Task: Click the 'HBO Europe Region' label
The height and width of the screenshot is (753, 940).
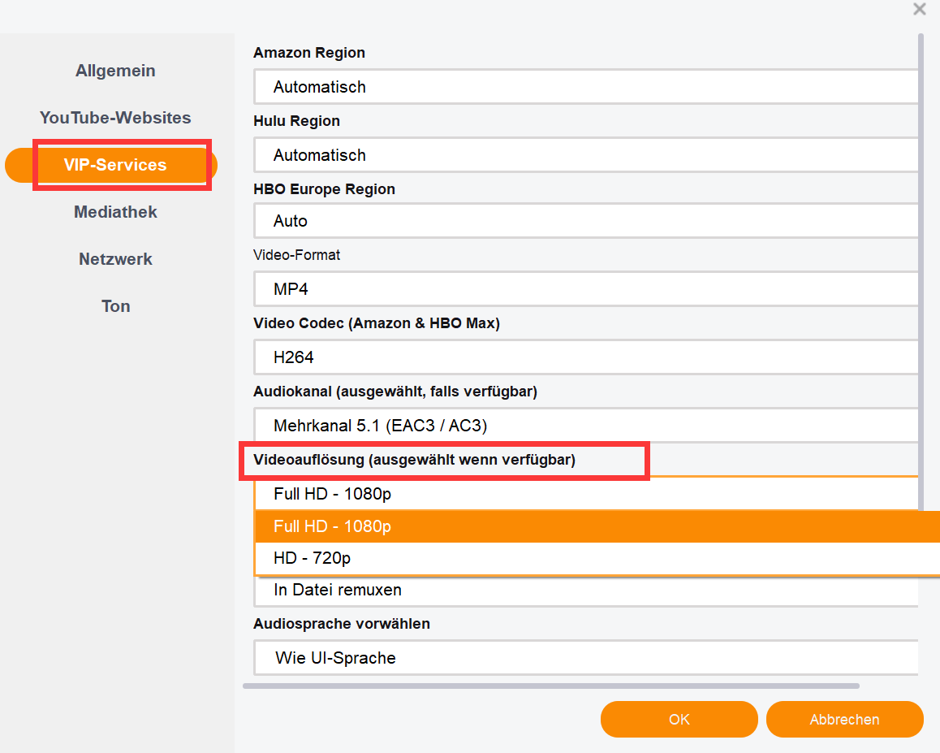Action: click(325, 189)
